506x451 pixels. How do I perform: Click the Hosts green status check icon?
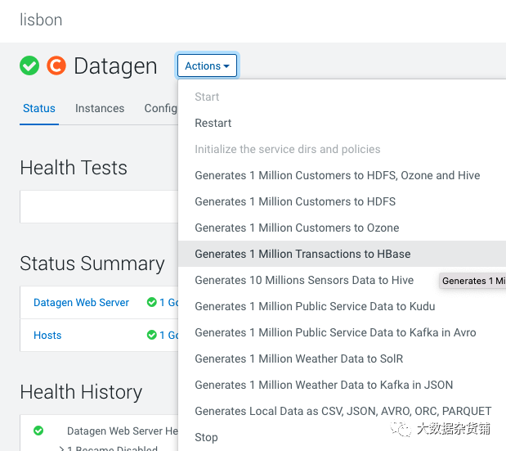point(152,335)
